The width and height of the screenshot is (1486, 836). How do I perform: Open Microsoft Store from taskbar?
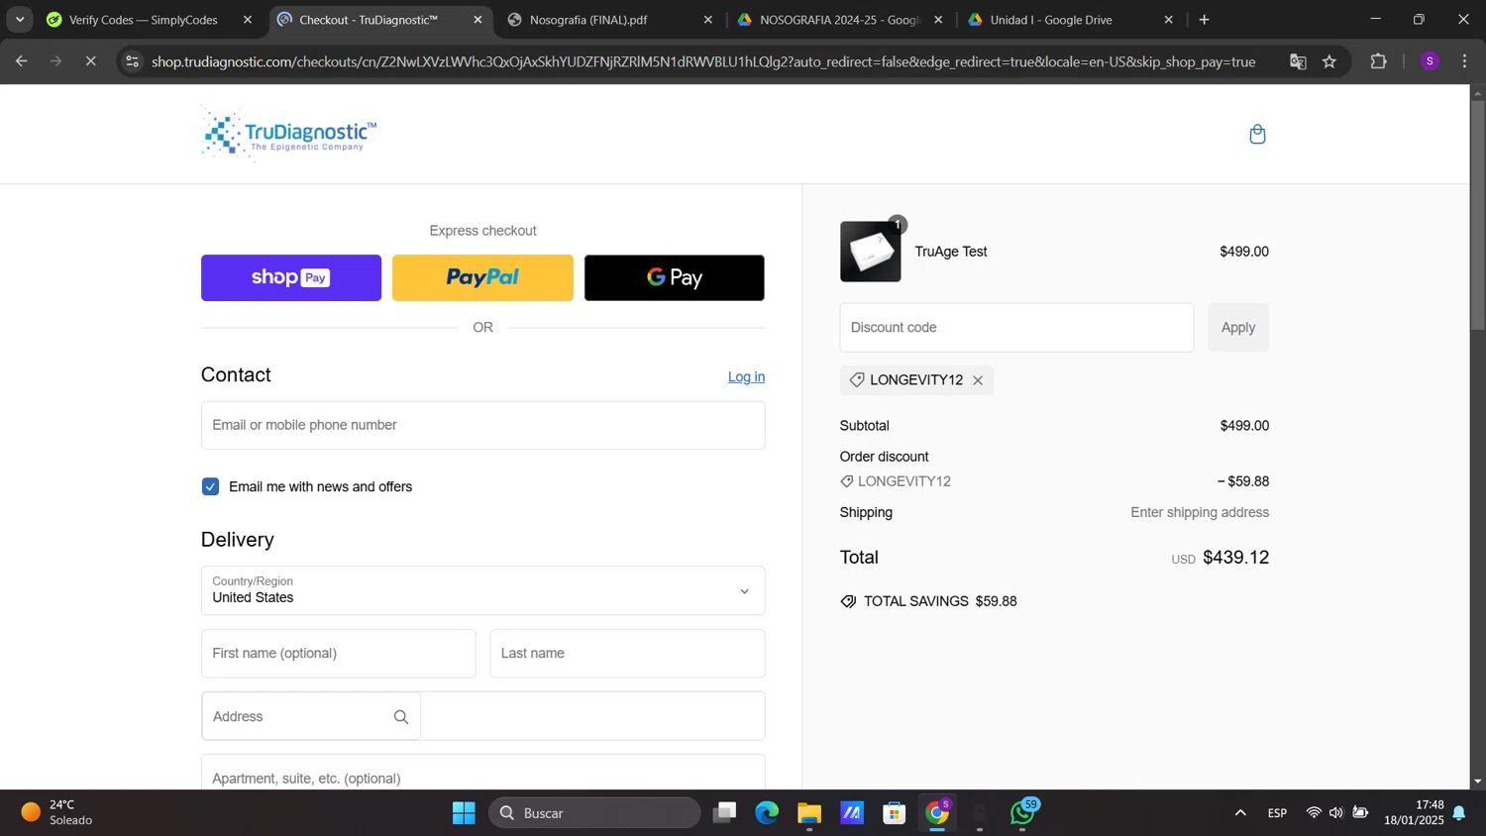pos(895,813)
